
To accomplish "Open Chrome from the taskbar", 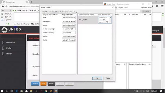I will click(46, 91).
